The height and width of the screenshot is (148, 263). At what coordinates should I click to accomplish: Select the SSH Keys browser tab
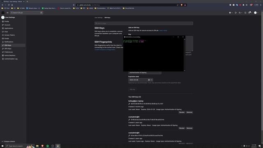pyautogui.click(x=13, y=2)
